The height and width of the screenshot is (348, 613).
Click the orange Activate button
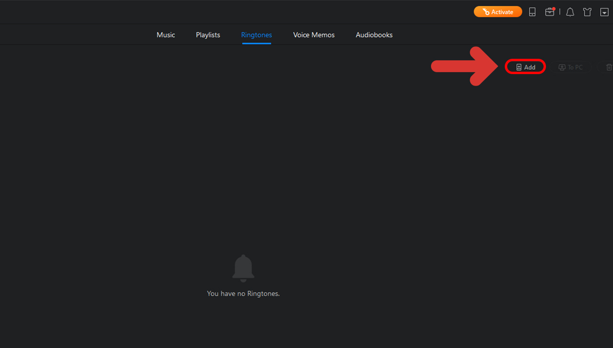coord(498,12)
